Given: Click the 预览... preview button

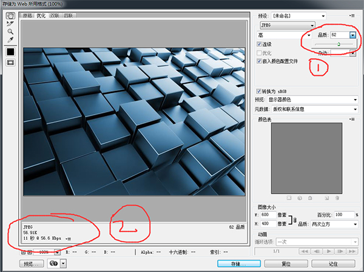Looking at the screenshot, I should click(x=32, y=263).
